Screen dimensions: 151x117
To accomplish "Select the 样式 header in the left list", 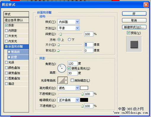I will pos(16,14).
